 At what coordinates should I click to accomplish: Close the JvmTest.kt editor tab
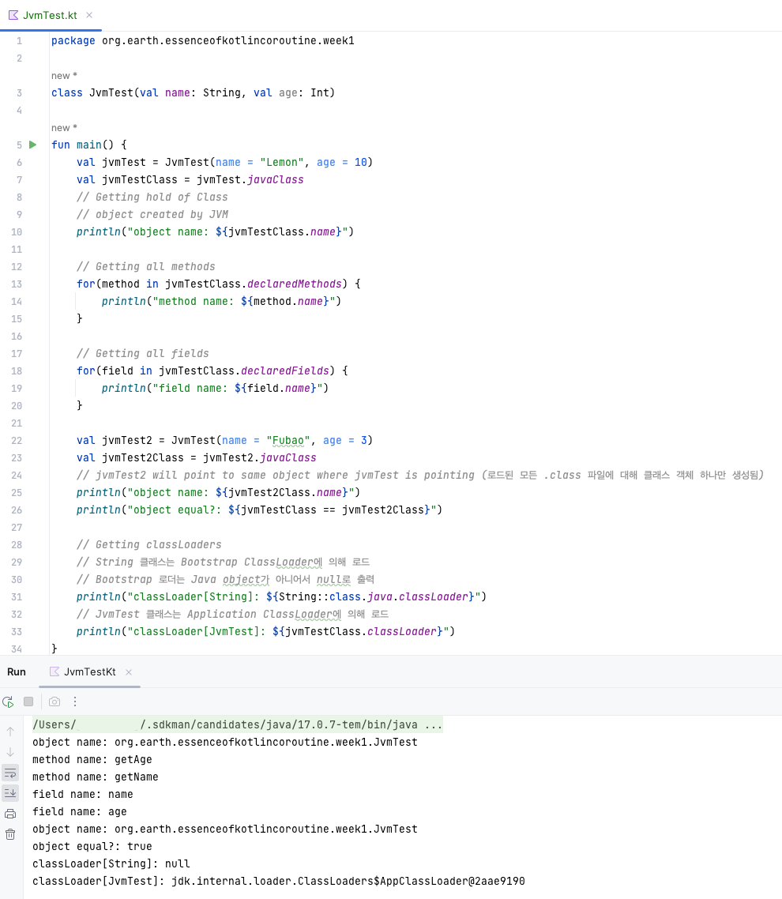pos(89,16)
